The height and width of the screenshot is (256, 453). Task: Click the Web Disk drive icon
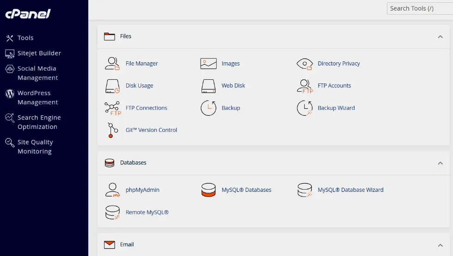pos(208,86)
